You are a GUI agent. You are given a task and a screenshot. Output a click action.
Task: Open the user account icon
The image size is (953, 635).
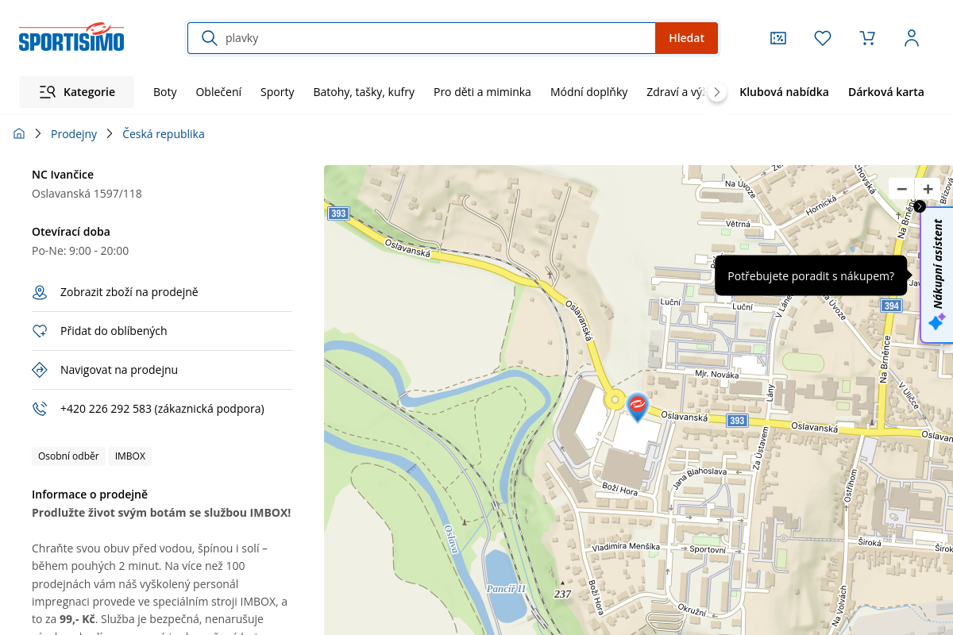[912, 38]
